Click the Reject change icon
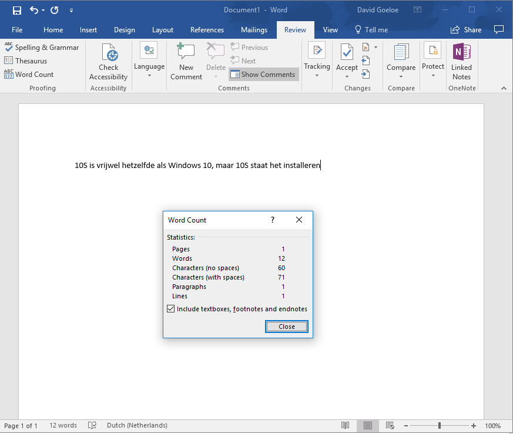The width and height of the screenshot is (513, 434). [x=366, y=48]
